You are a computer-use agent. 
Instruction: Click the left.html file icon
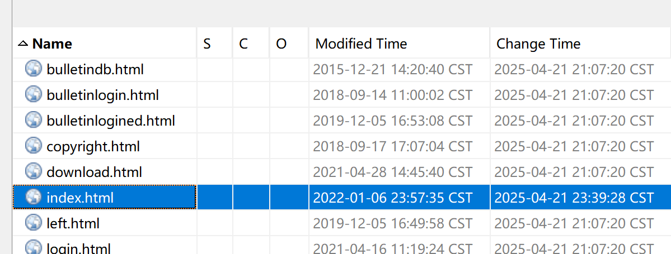click(x=34, y=223)
